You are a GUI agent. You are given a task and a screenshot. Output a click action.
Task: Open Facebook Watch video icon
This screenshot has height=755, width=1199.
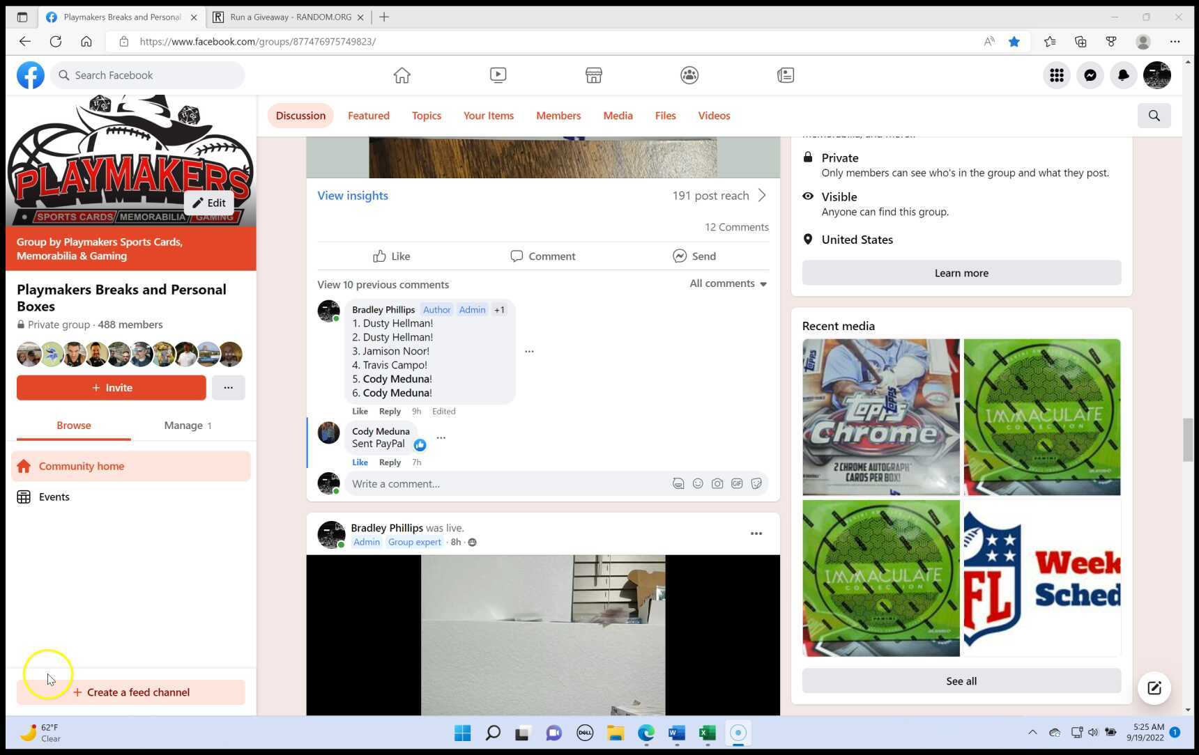(x=498, y=75)
